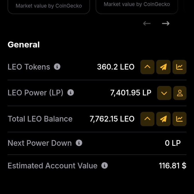The height and width of the screenshot is (194, 194).
Task: Click the left Market value by CoinGecko card
Action: click(48, 6)
